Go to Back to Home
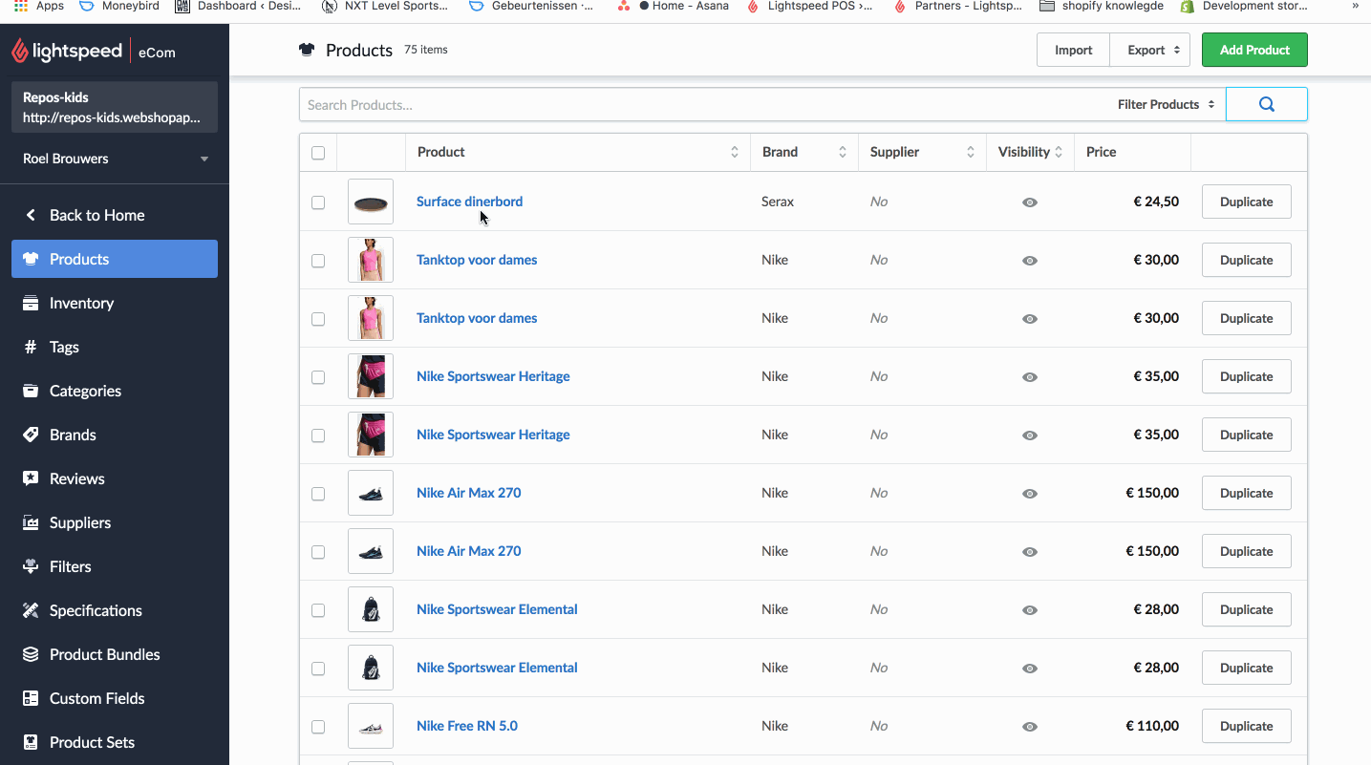 pos(115,215)
